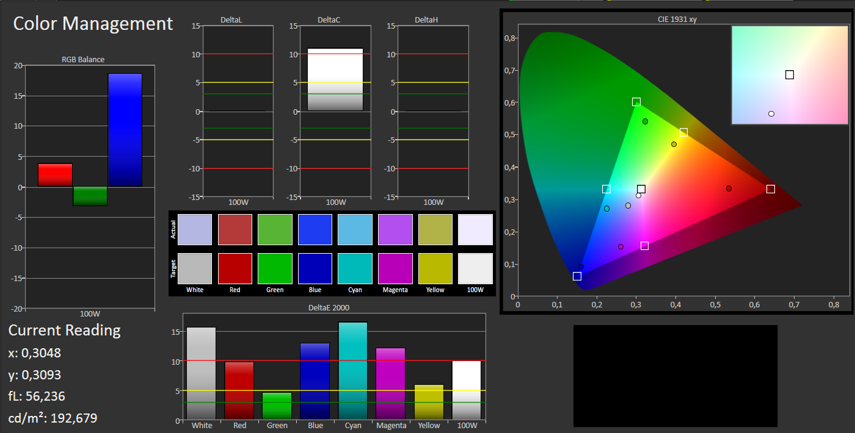Choose the Target Cyan swatch

pyautogui.click(x=355, y=268)
